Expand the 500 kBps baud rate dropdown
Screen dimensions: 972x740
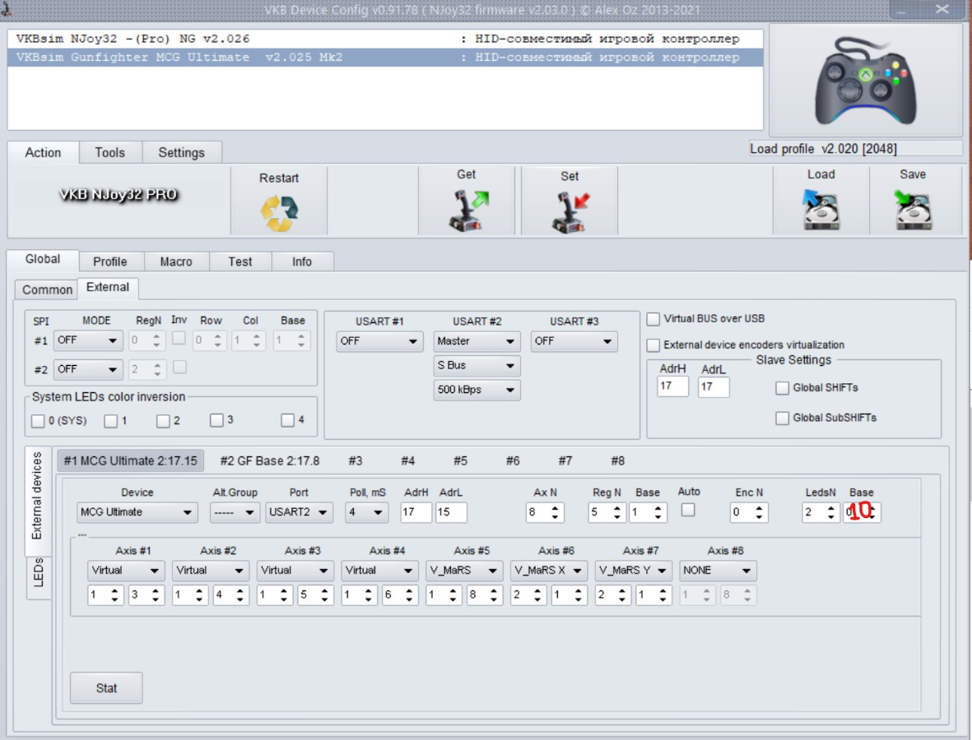tap(477, 390)
